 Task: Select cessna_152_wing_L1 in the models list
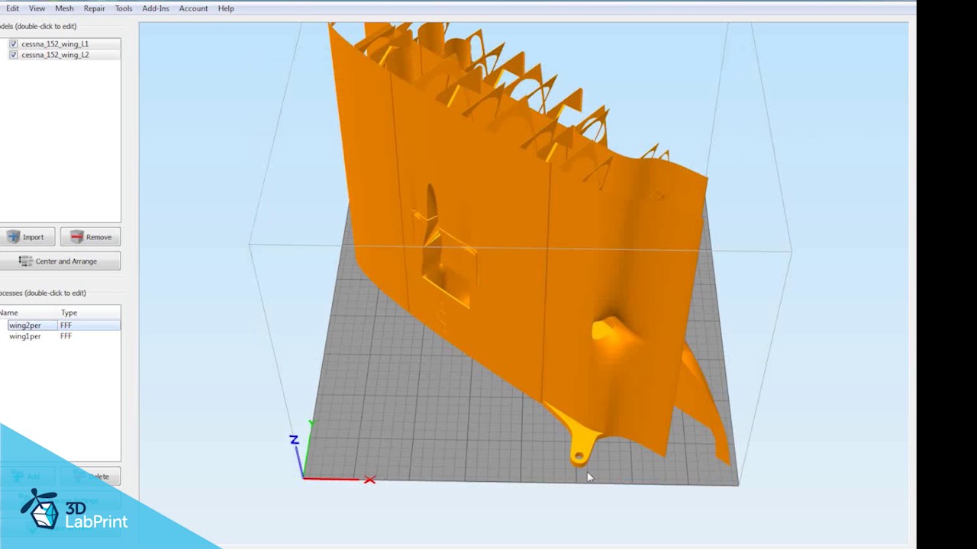tap(55, 44)
